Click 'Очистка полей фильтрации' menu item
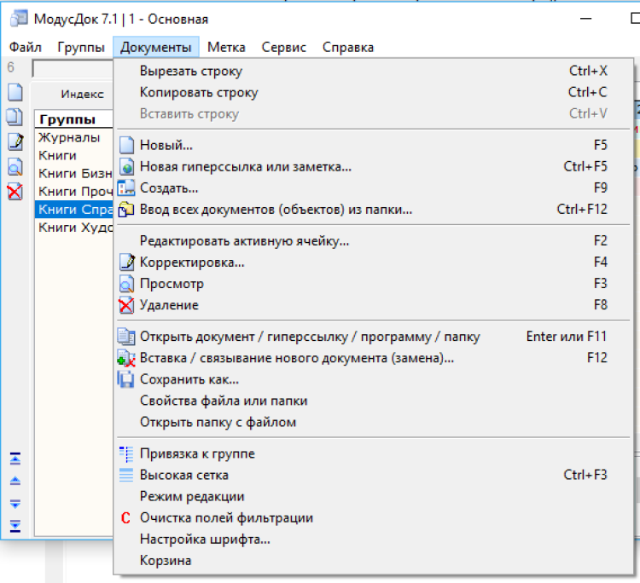This screenshot has width=640, height=583. [x=226, y=517]
